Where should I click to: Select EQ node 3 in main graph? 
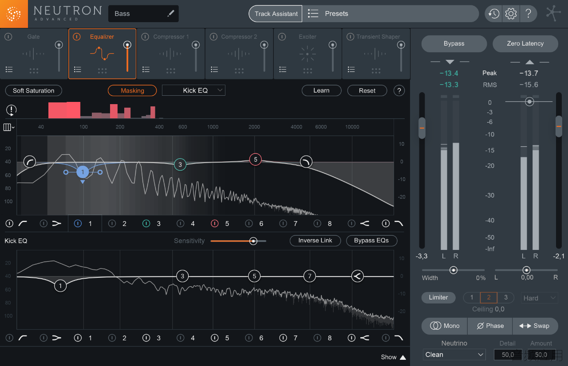pos(180,164)
